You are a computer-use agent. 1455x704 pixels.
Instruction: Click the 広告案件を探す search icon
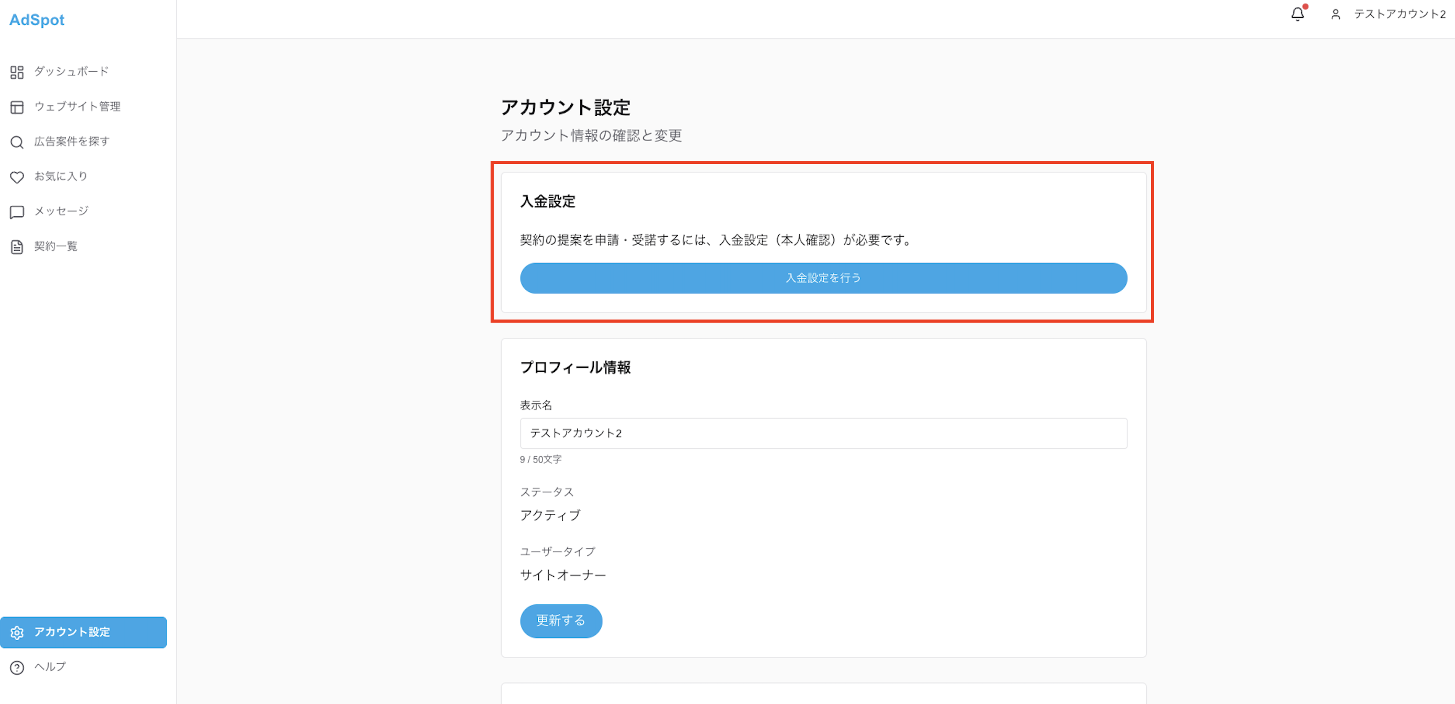[16, 142]
